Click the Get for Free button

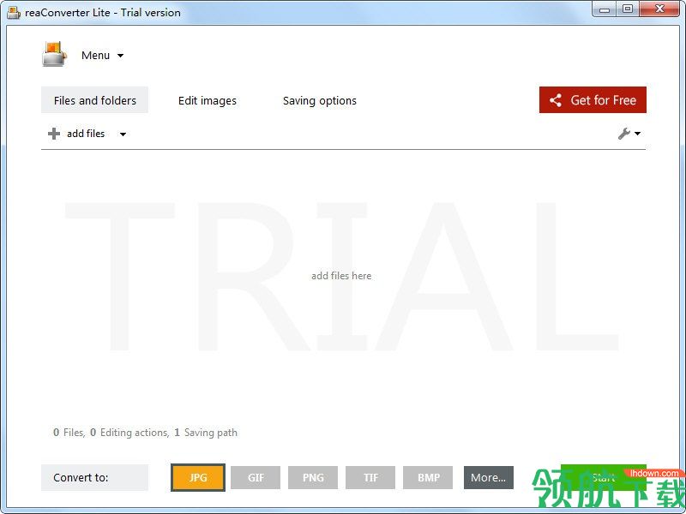click(593, 100)
